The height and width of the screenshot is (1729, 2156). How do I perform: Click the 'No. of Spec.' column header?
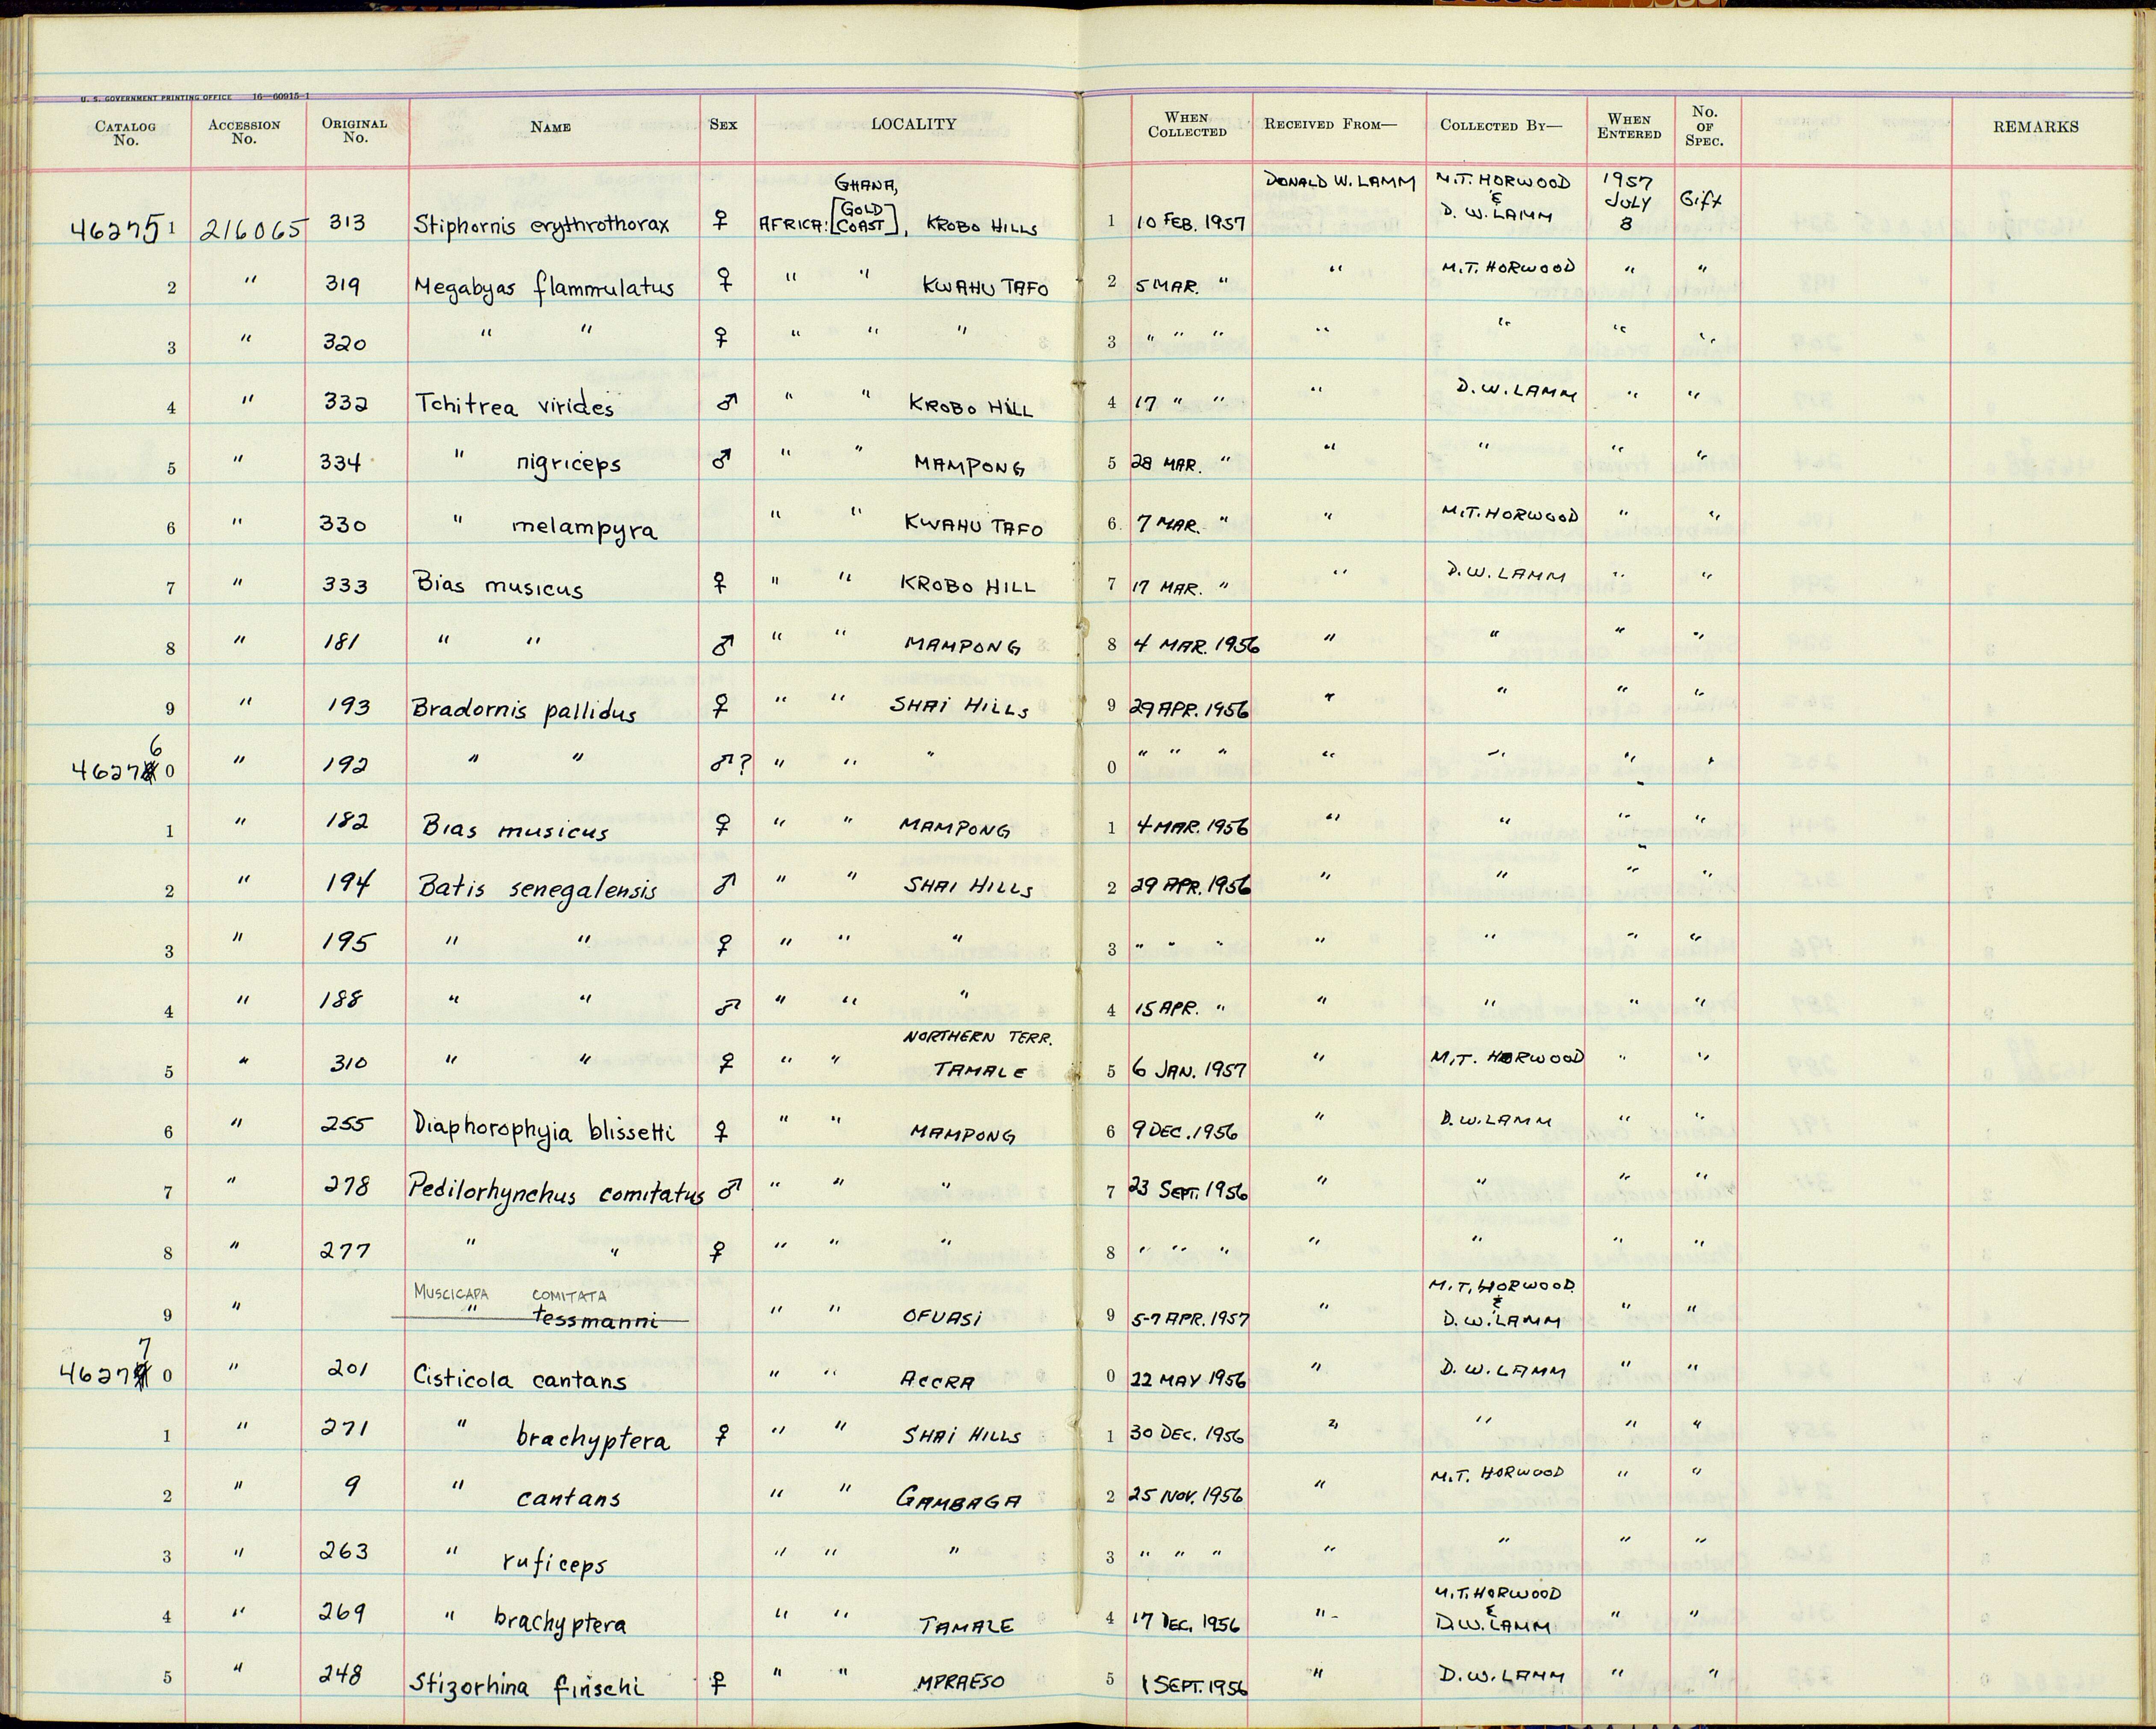(x=1704, y=126)
